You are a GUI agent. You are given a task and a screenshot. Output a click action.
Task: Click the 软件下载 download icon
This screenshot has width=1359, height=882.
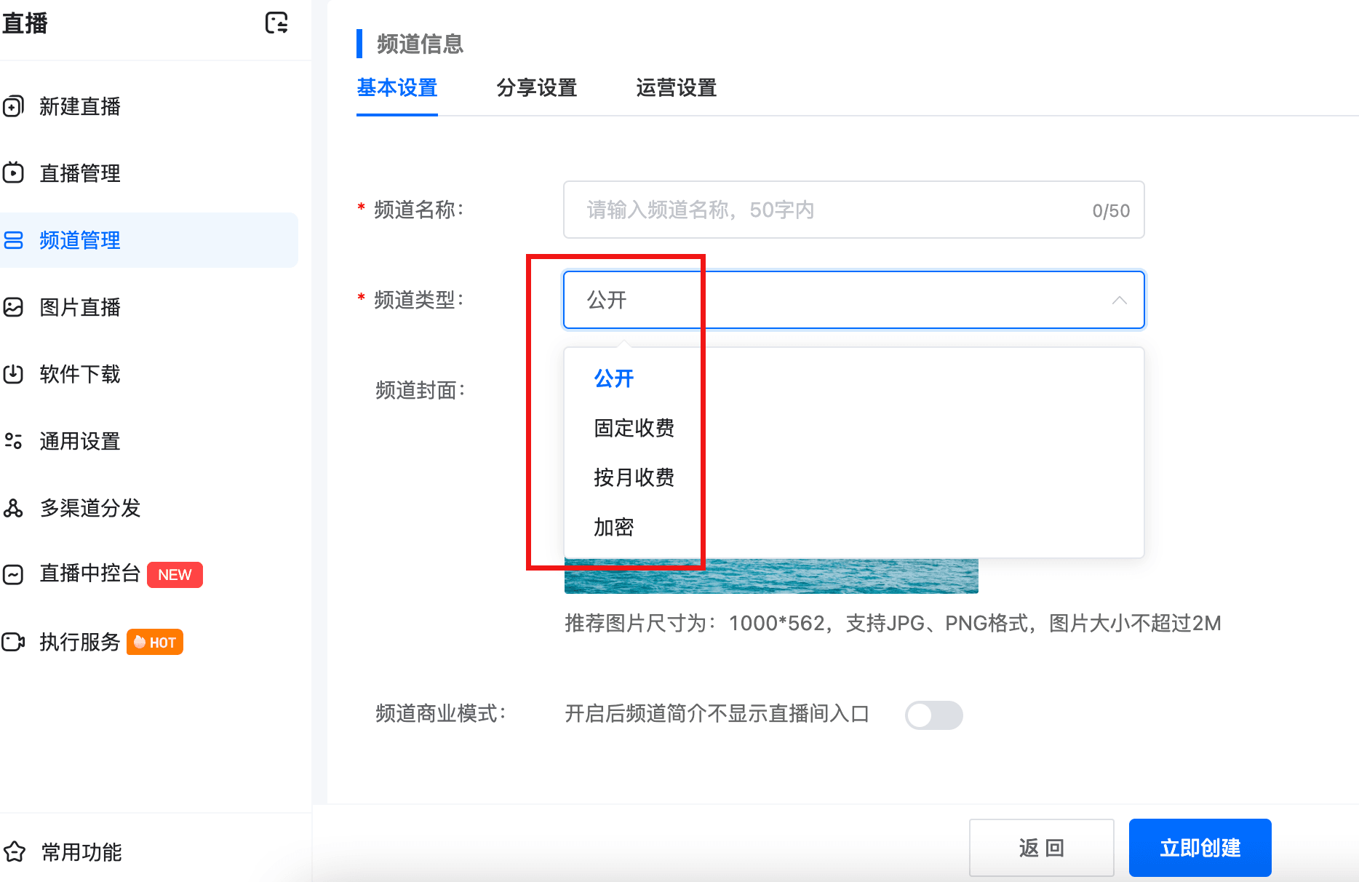coord(13,374)
